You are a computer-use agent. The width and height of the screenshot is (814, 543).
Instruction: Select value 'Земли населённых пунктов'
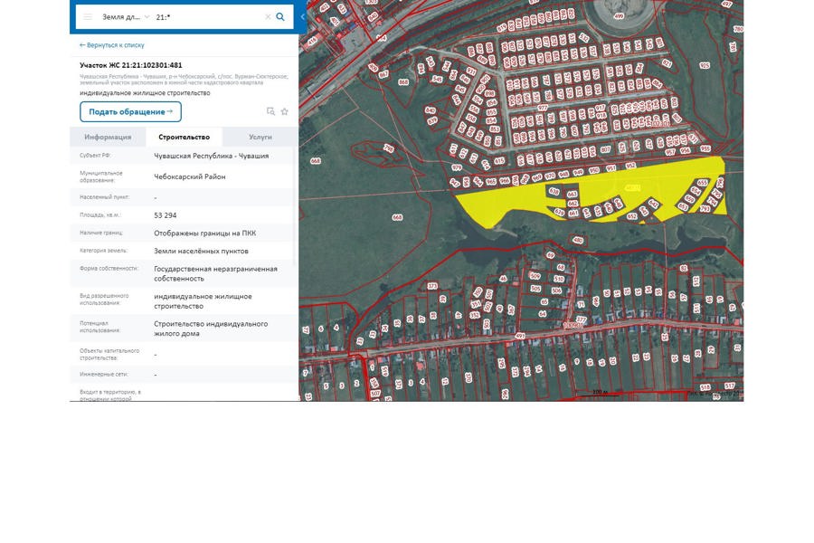[201, 251]
